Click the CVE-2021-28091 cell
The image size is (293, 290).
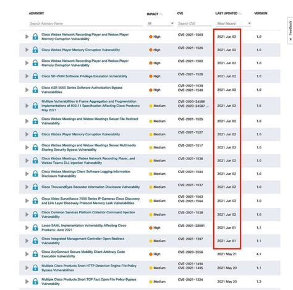tap(191, 226)
